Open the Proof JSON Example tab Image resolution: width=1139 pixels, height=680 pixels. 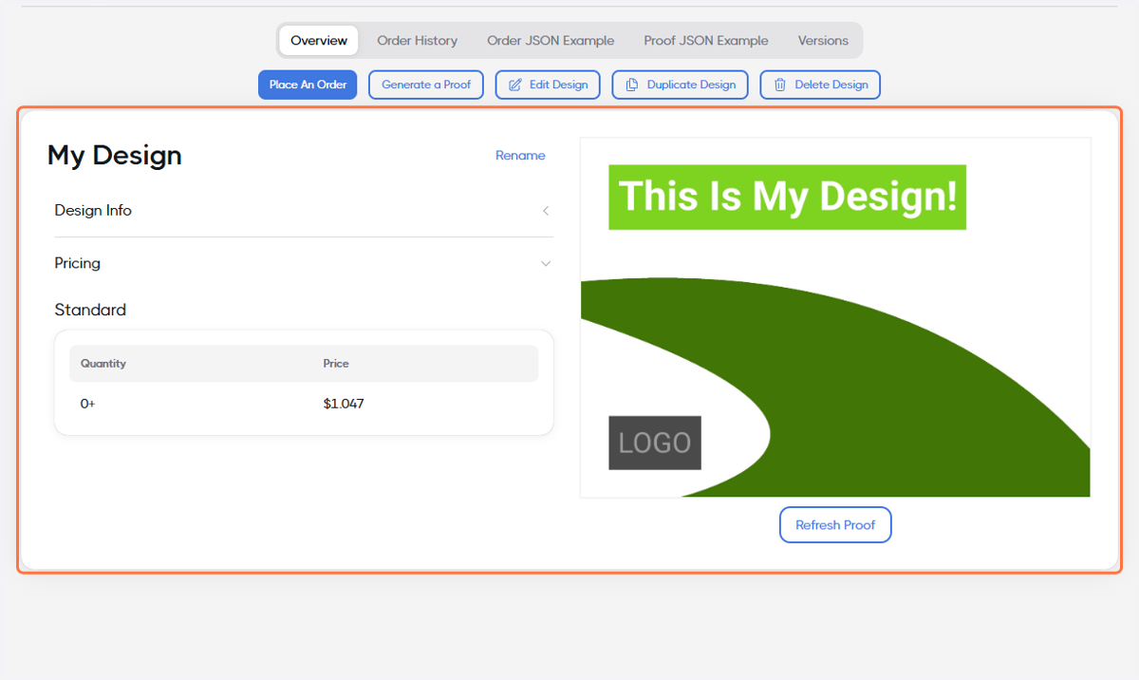click(x=706, y=41)
